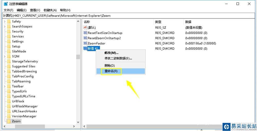The width and height of the screenshot is (257, 131).
Task: Click the Setup folder icon
Action: [9, 46]
